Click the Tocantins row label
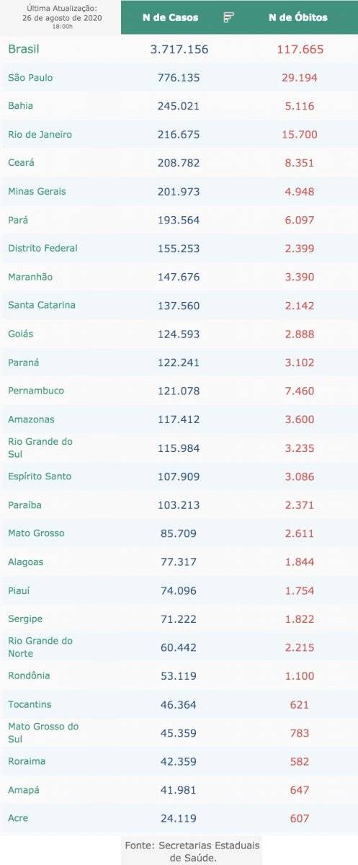This screenshot has height=865, width=358. (30, 704)
